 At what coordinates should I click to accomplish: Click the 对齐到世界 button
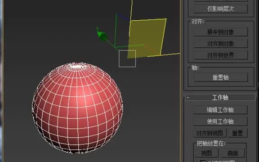(x=221, y=55)
